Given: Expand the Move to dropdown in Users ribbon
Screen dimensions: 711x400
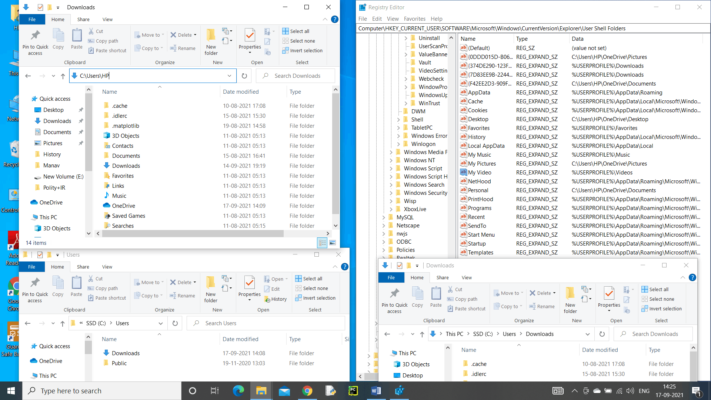Looking at the screenshot, I should click(x=150, y=282).
